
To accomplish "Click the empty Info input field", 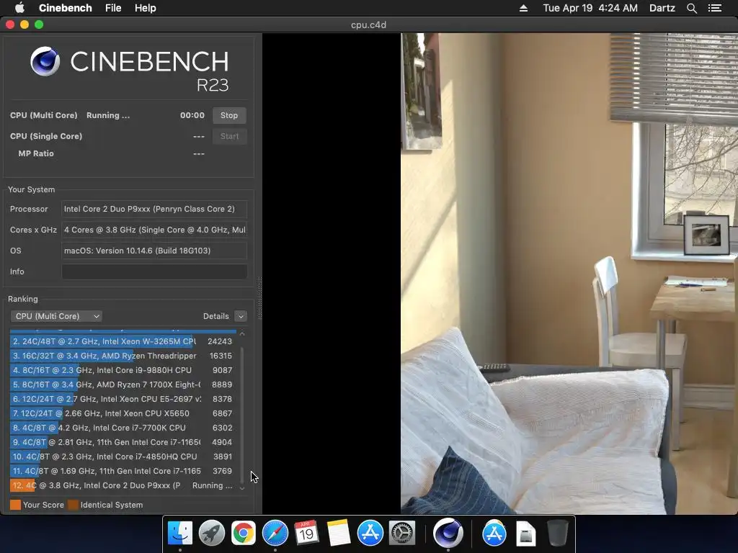I will point(154,271).
